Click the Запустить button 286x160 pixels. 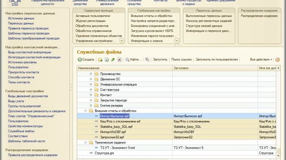(x=160, y=60)
